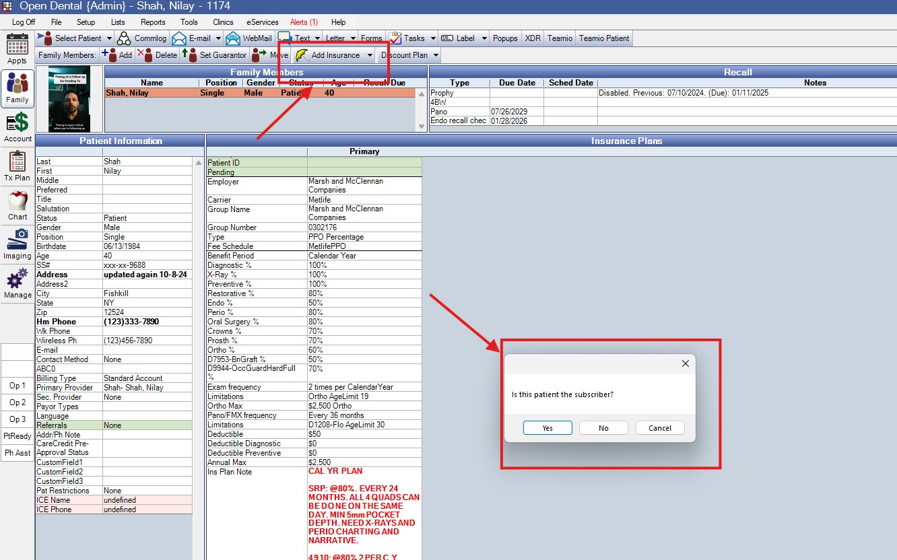897x560 pixels.
Task: Open the Setup menu
Action: point(86,22)
